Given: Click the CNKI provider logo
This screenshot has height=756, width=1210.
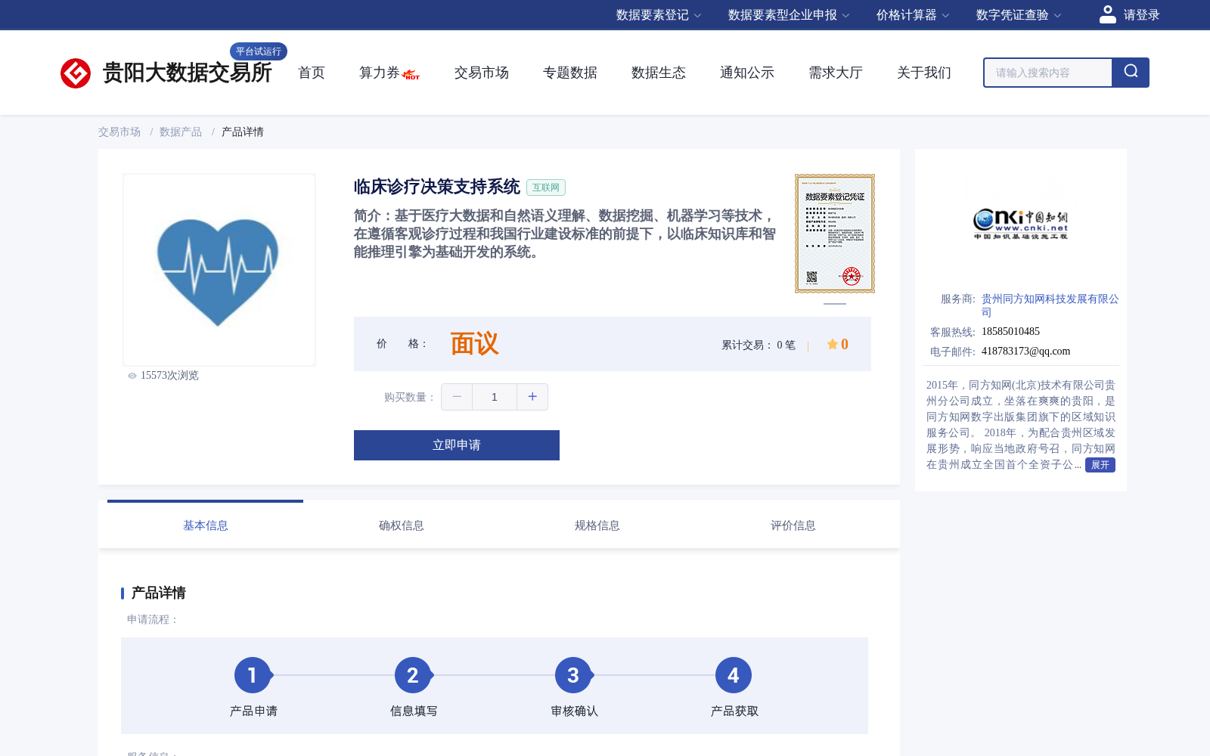Looking at the screenshot, I should 1021,224.
